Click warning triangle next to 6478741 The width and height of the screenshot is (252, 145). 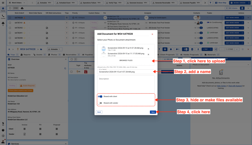point(24,23)
